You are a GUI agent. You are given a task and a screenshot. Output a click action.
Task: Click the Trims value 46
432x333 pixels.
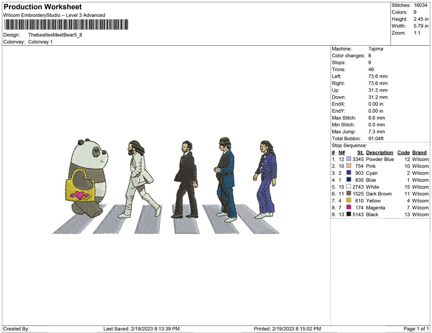tap(371, 69)
